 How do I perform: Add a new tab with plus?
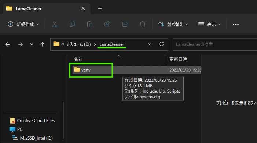pyautogui.click(x=100, y=9)
